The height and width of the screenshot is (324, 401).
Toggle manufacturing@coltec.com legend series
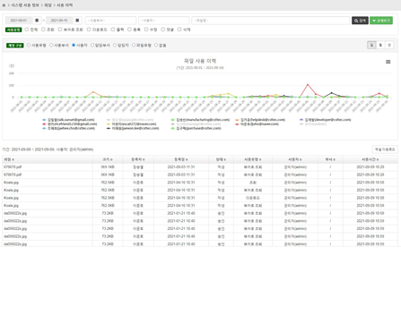200,120
